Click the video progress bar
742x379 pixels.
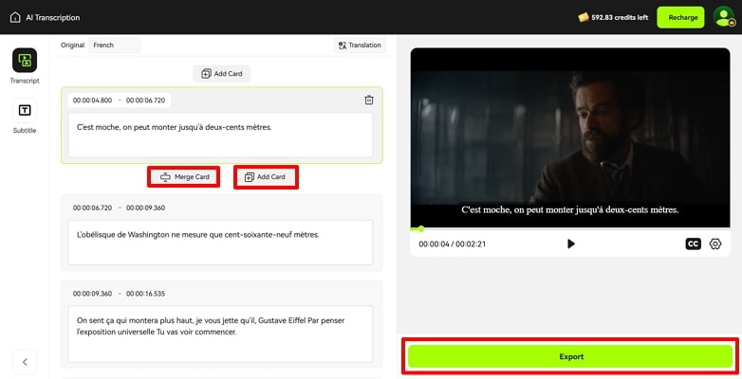pos(569,228)
